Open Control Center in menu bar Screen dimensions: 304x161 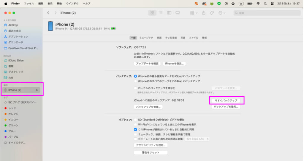[x=272, y=4]
